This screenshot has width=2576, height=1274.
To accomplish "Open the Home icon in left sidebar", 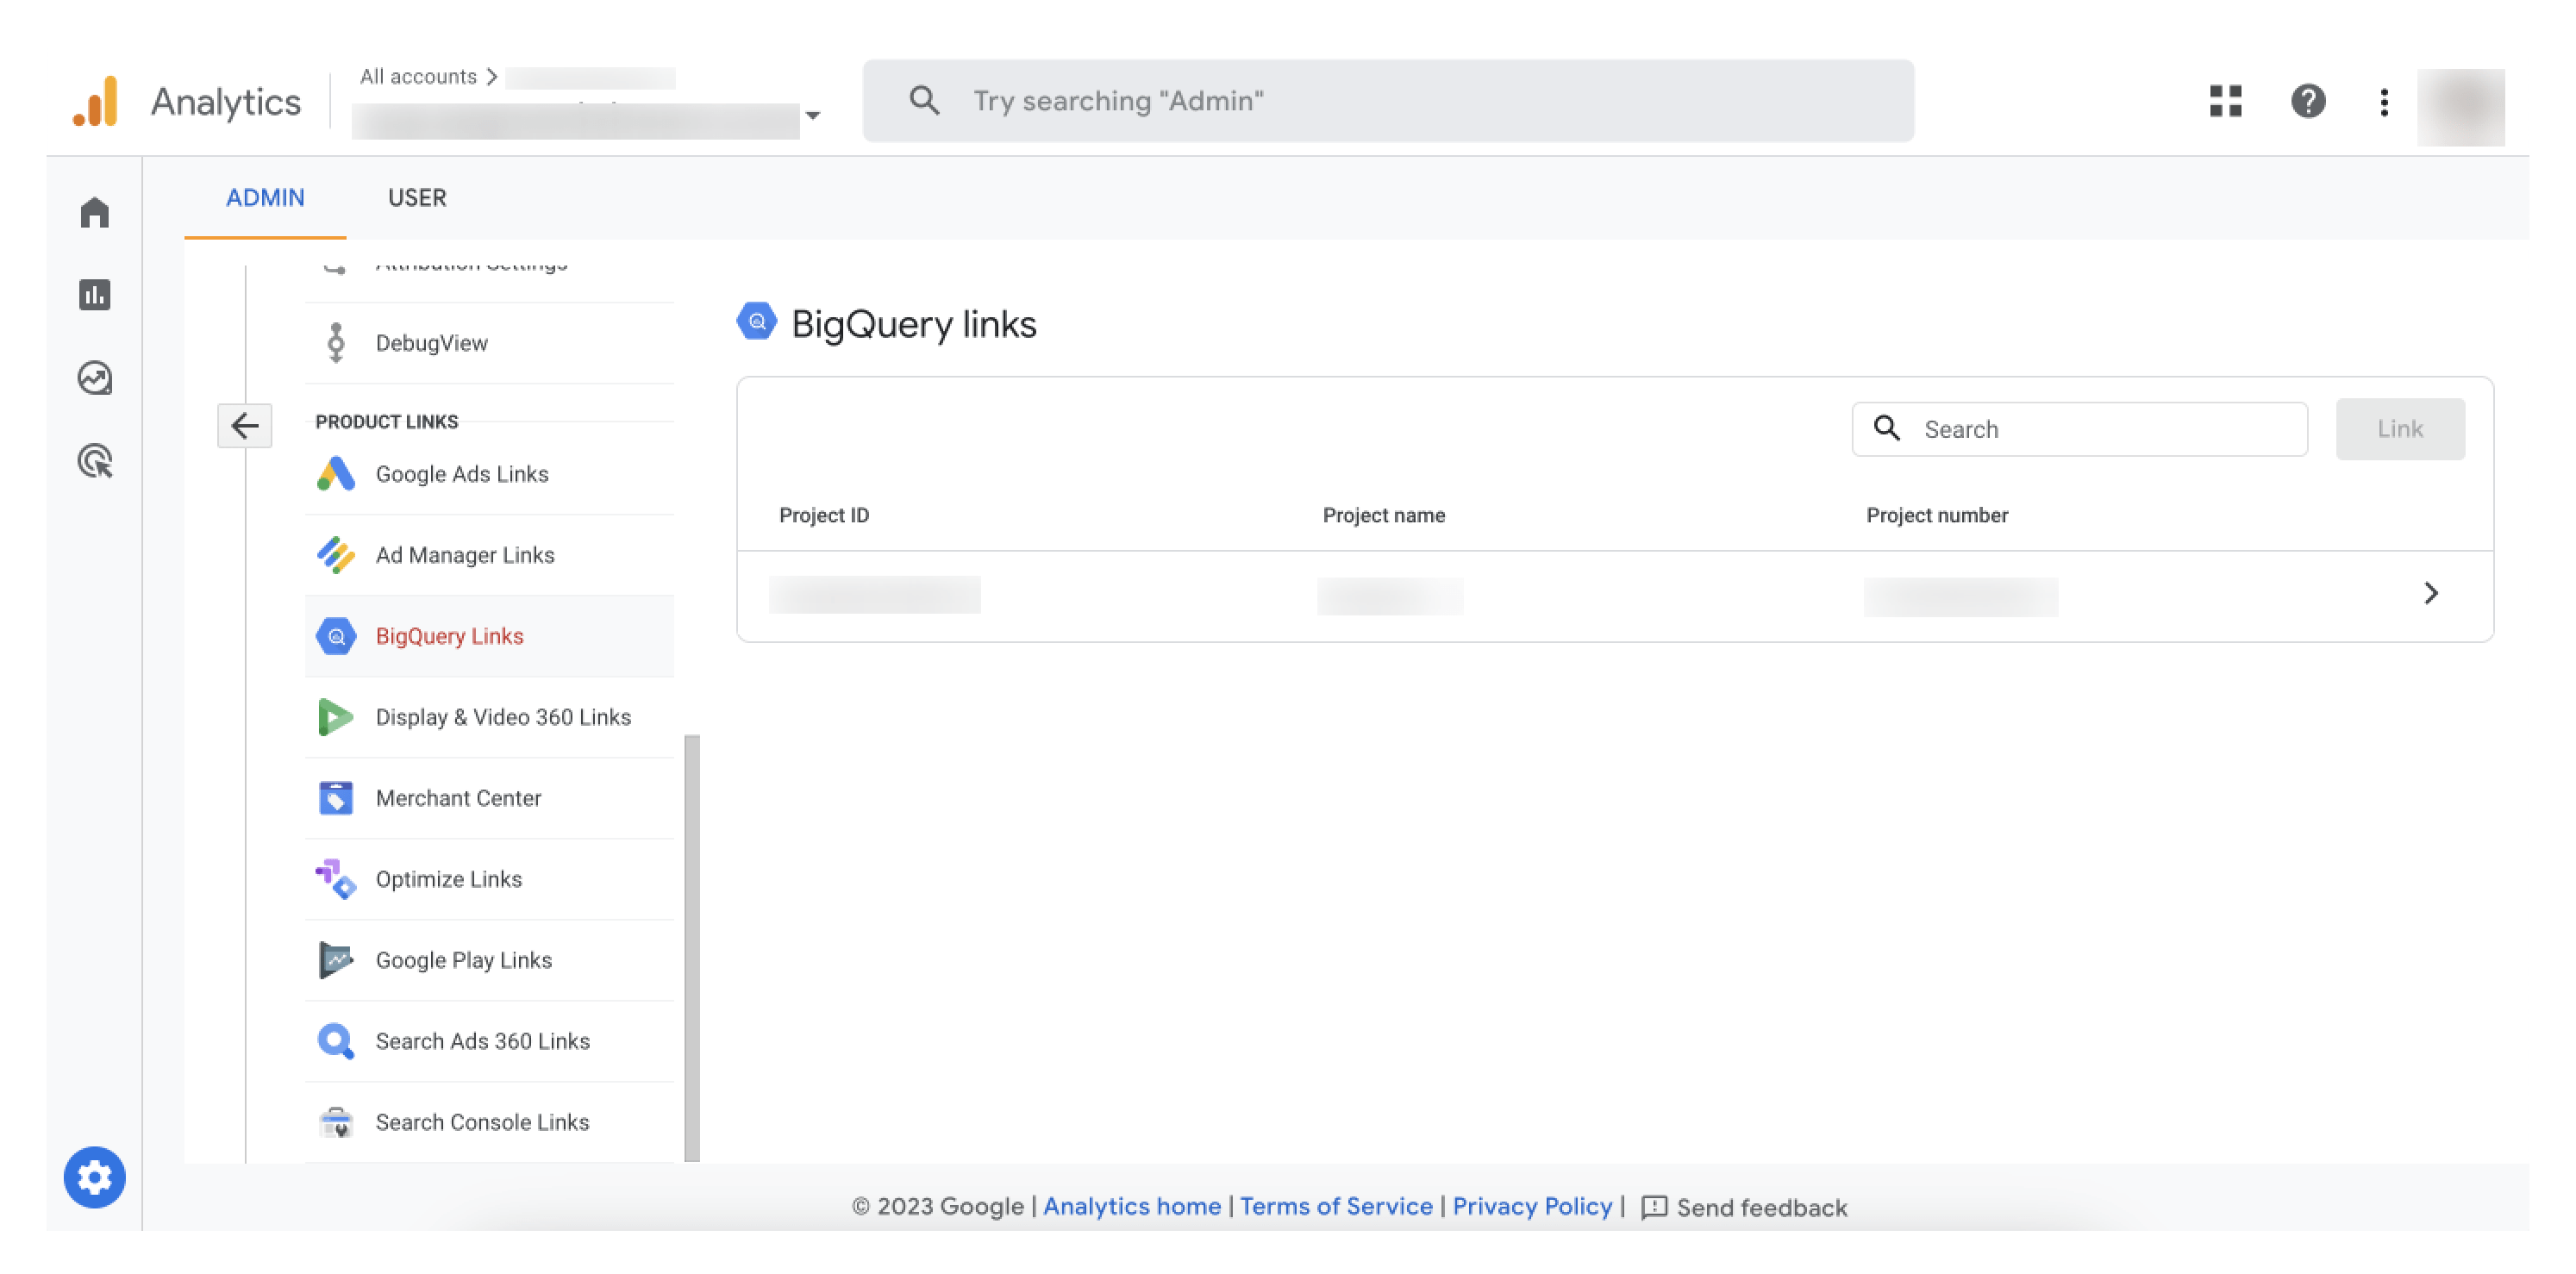I will 95,213.
